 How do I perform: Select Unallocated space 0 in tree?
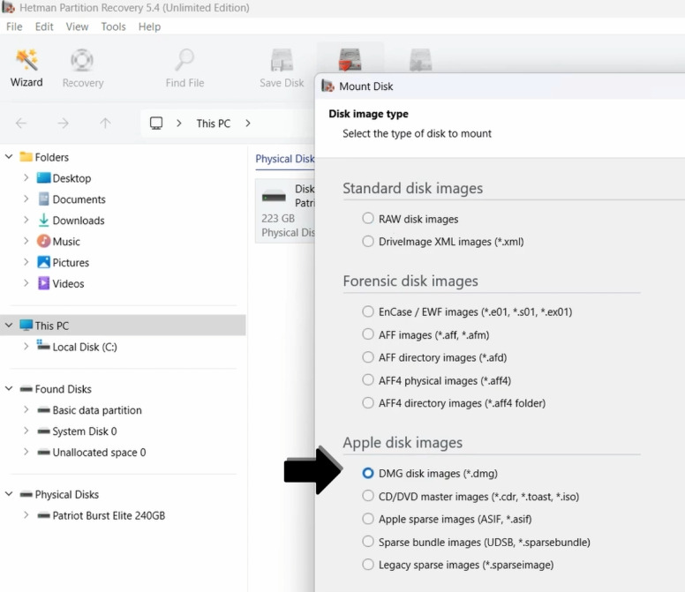(x=99, y=452)
